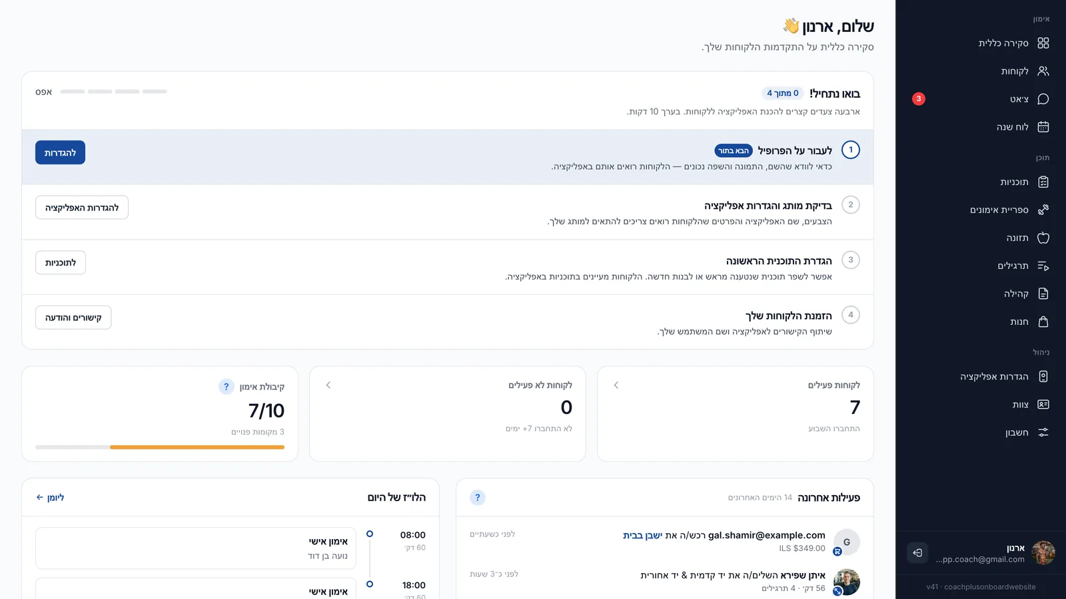Open the קהילה document icon

[1043, 294]
